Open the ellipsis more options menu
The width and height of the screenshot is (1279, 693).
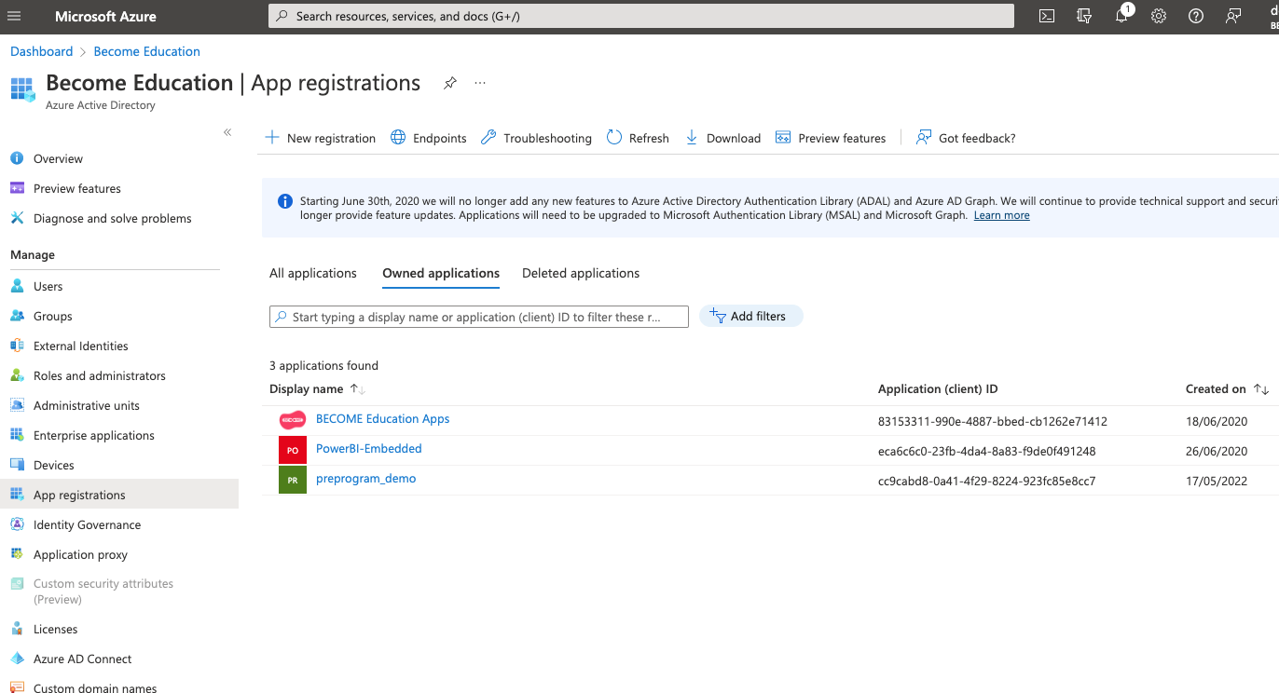coord(480,83)
